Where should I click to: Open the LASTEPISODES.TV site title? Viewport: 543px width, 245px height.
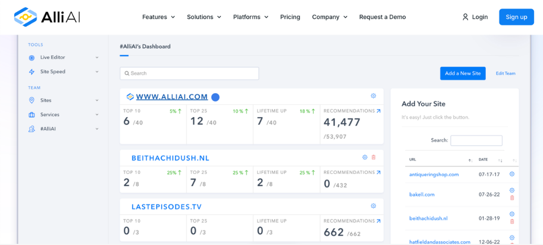pyautogui.click(x=167, y=207)
